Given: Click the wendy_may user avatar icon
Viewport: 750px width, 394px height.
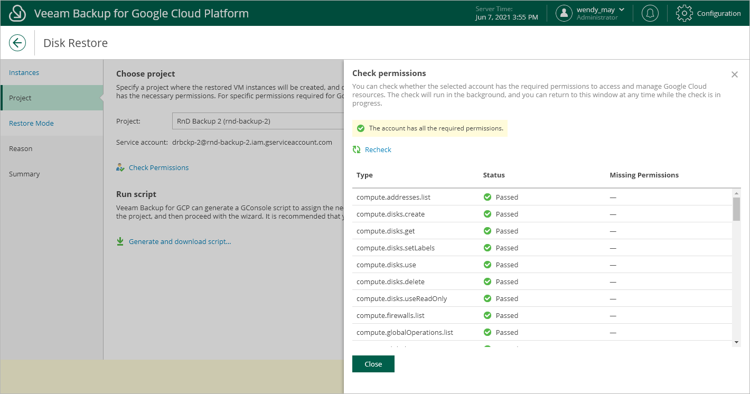Looking at the screenshot, I should point(564,13).
